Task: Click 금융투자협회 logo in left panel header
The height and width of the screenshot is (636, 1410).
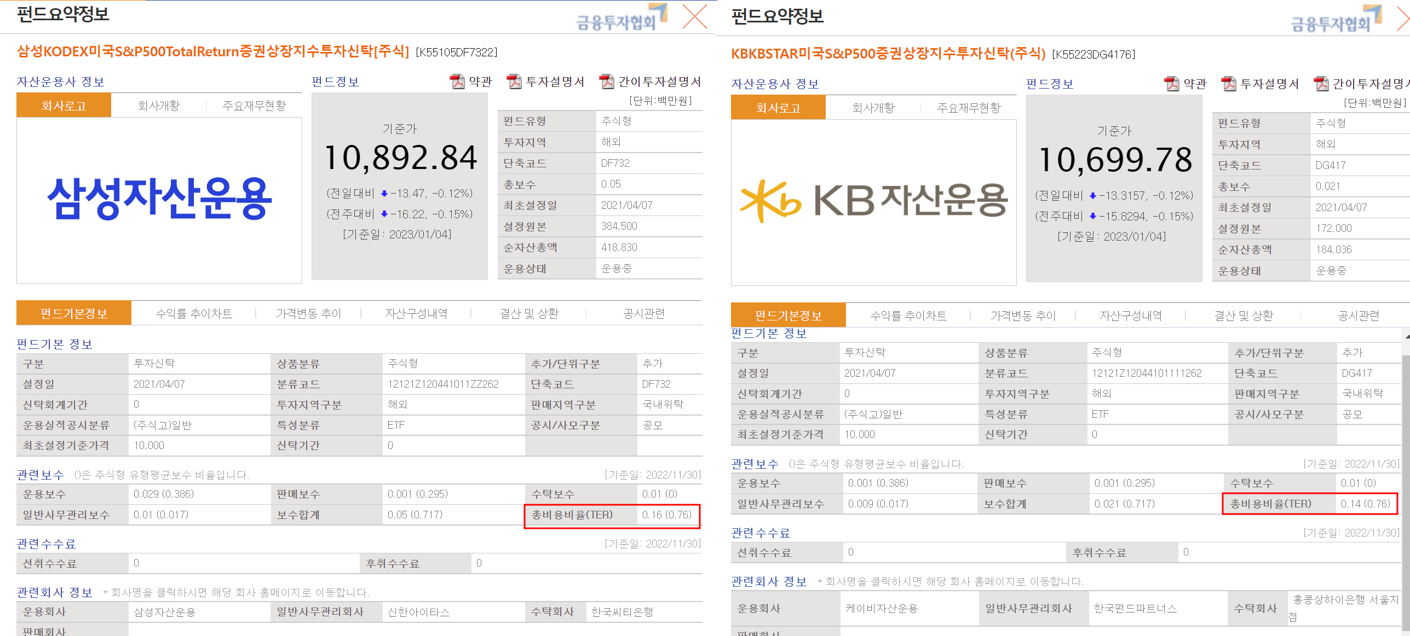Action: click(x=621, y=17)
